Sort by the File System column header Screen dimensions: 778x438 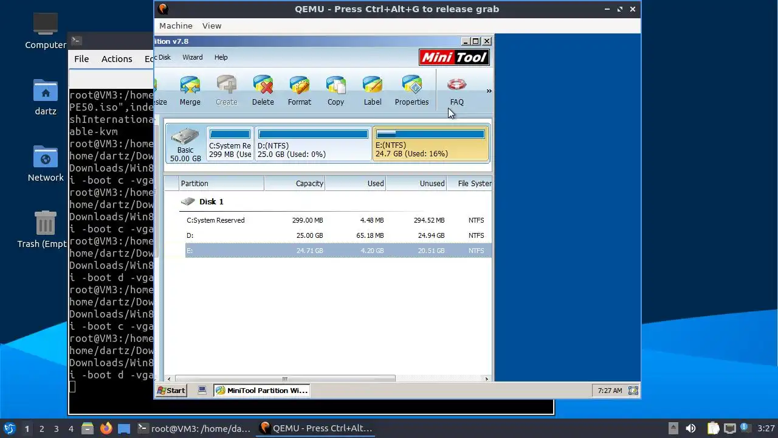coord(470,183)
